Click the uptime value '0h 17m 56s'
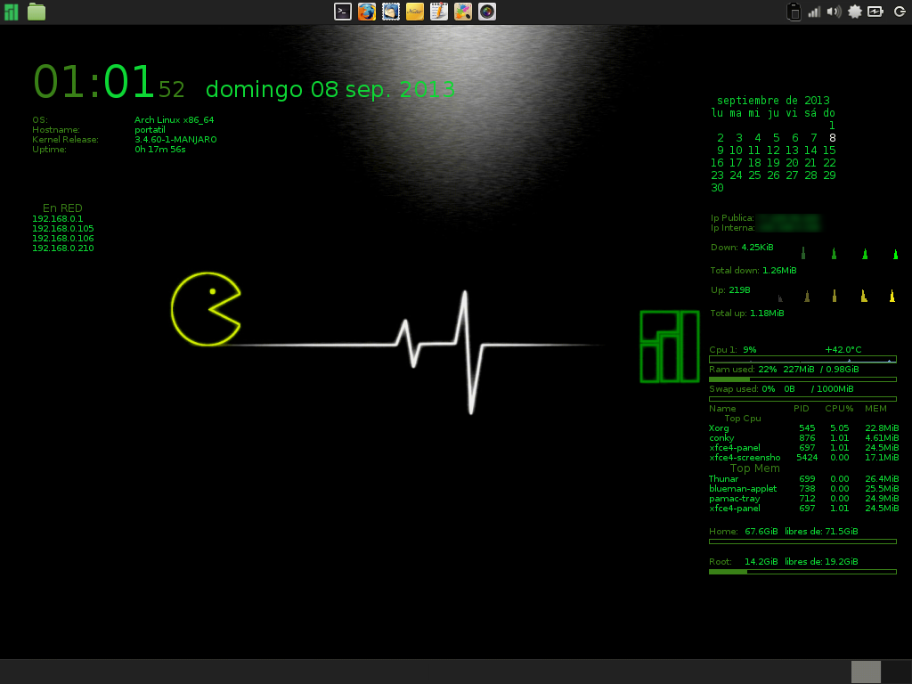The width and height of the screenshot is (912, 684). pos(160,150)
